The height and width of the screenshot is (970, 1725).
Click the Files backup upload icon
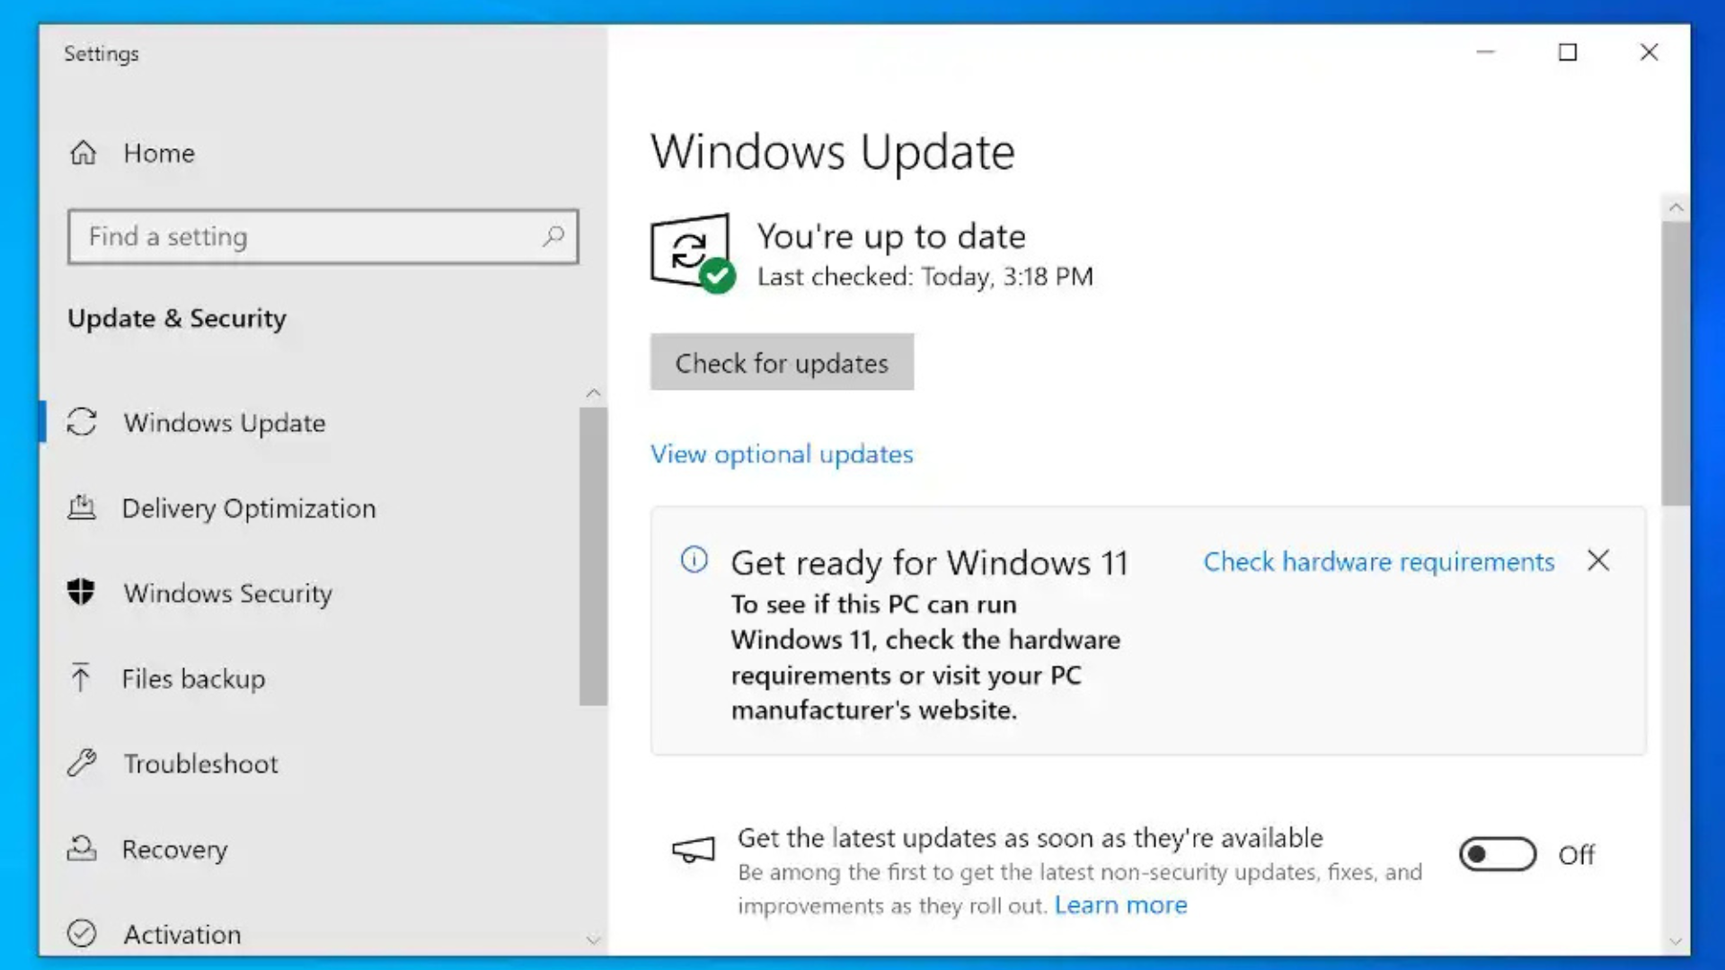[82, 678]
